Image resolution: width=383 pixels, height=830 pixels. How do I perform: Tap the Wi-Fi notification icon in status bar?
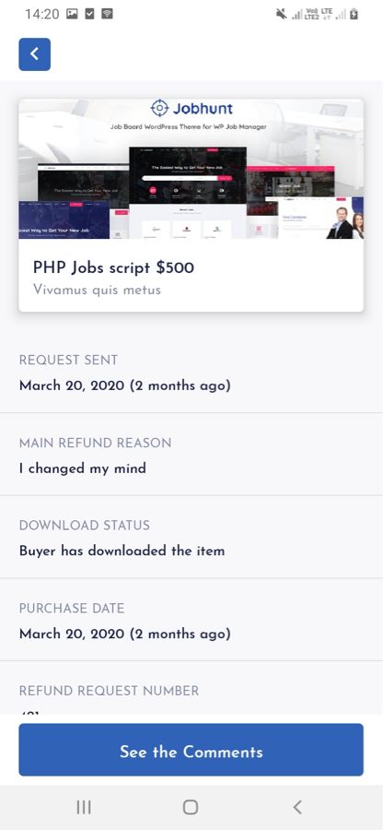click(x=107, y=14)
